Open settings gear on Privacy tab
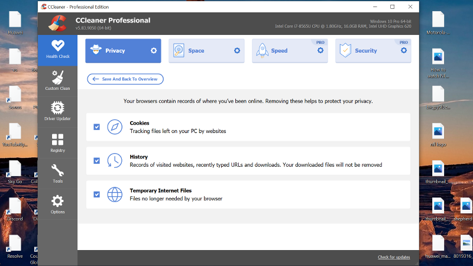This screenshot has height=266, width=473. click(154, 51)
